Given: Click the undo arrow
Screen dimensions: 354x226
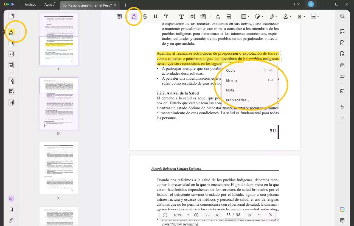Looking at the screenshot, I should coord(342,107).
